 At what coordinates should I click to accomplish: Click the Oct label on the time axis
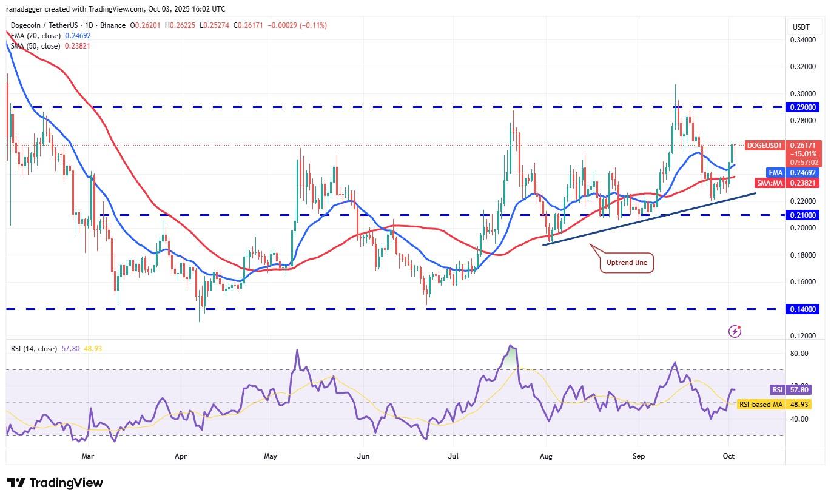(x=728, y=456)
